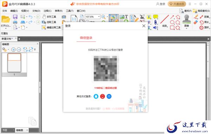
Task: Open the hamburger menu in title bar
Action: [x=190, y=4]
